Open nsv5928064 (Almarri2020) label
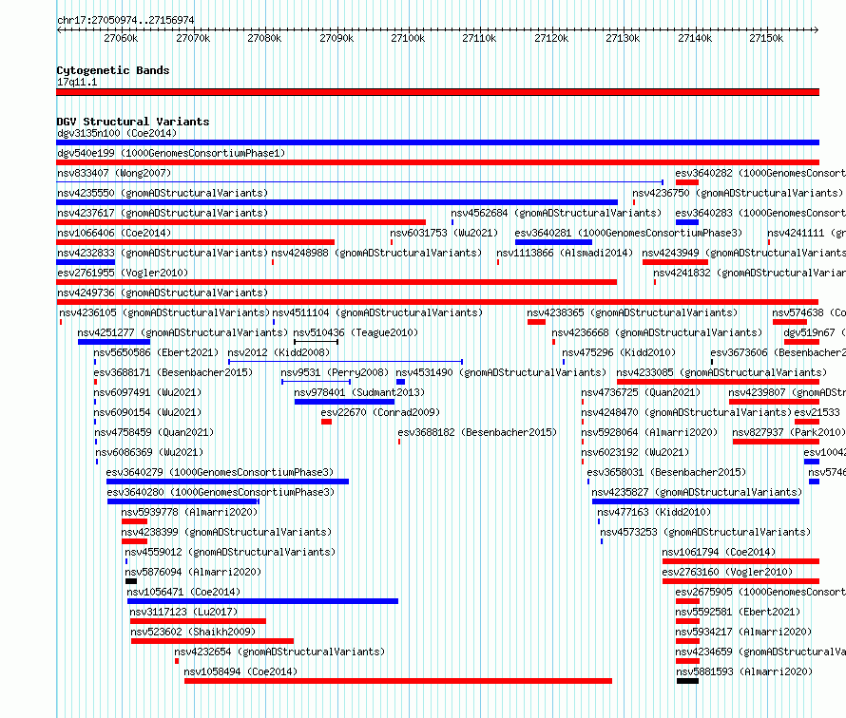The height and width of the screenshot is (718, 846). [649, 432]
